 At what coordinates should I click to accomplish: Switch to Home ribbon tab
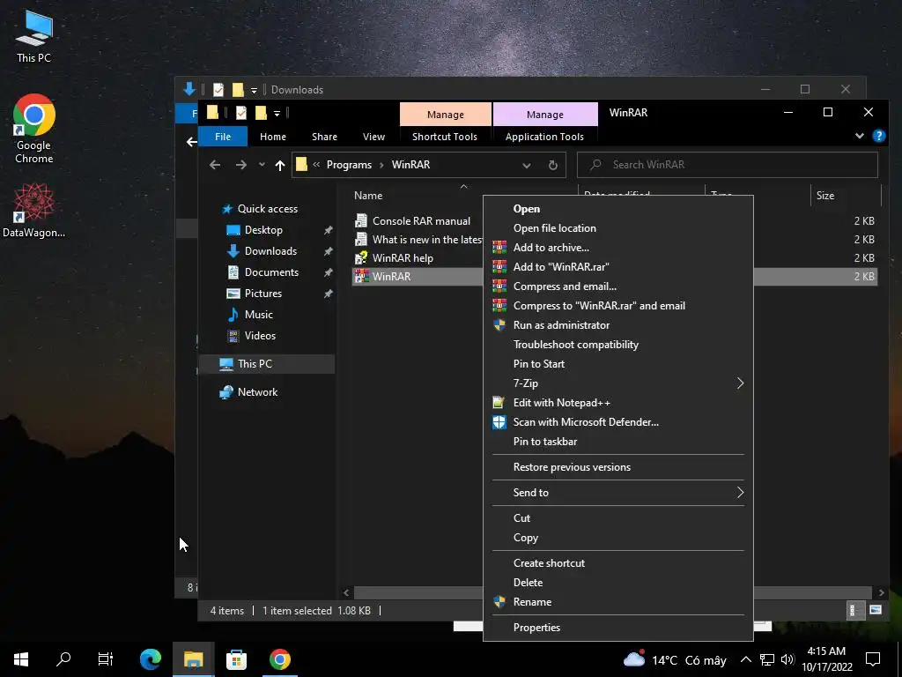point(273,137)
